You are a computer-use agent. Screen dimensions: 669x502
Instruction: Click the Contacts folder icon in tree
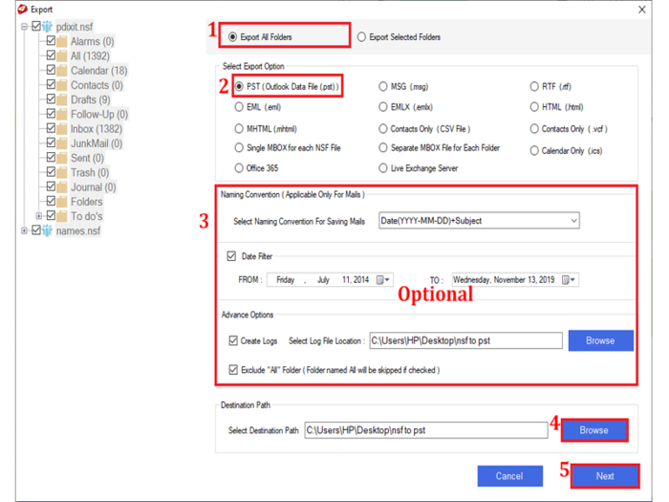[62, 85]
